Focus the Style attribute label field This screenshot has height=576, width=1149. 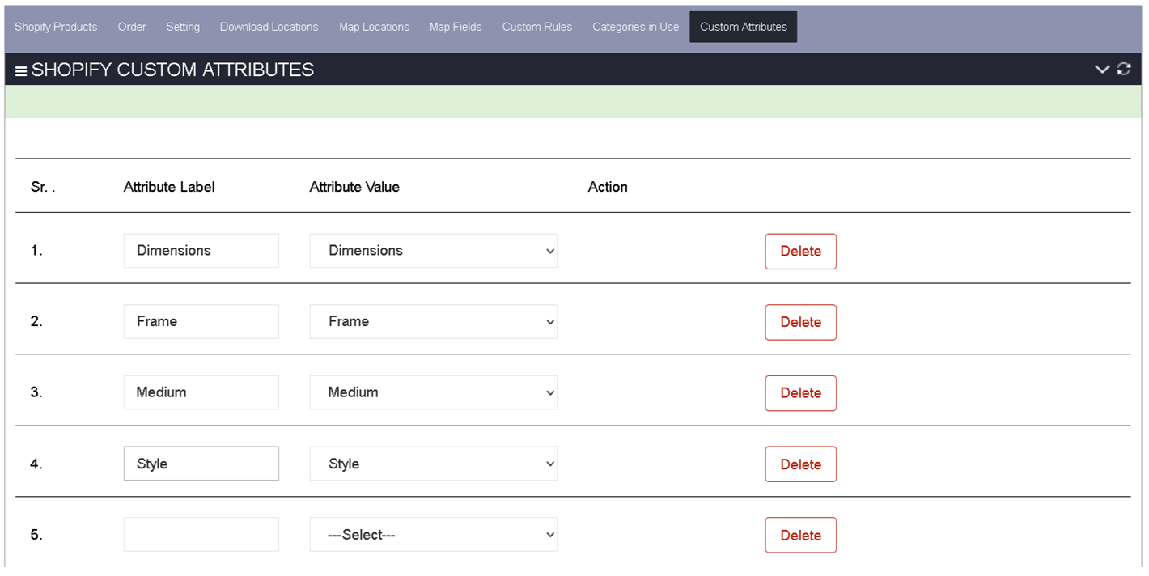pyautogui.click(x=201, y=464)
